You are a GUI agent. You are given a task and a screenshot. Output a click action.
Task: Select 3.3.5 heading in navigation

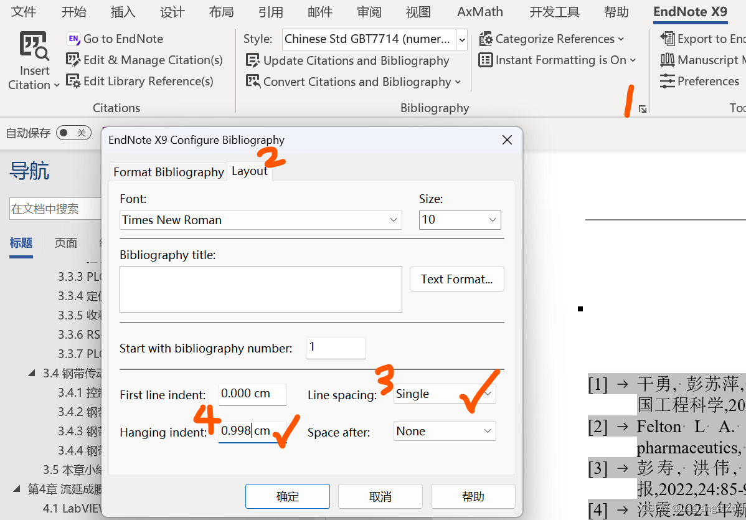point(80,315)
